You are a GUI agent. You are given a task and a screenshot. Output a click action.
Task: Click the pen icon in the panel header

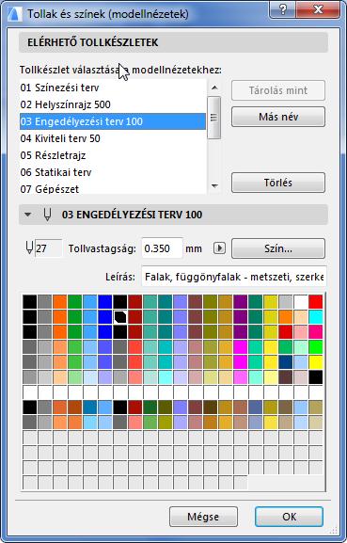(x=47, y=215)
